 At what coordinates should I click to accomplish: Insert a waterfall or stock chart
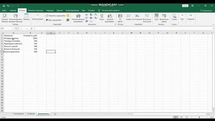96,14
